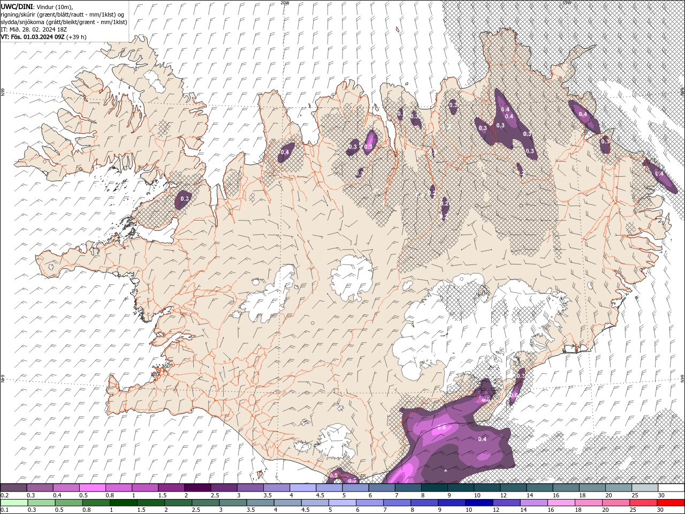Click the very dark purple 2 mm snow swatch
This screenshot has width=685, height=514.
[x=197, y=488]
